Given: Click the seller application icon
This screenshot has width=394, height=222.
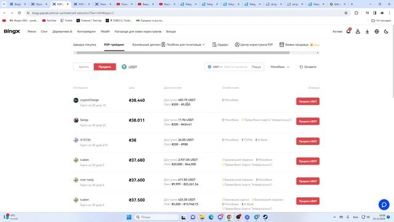Looking at the screenshot, I should click(282, 44).
